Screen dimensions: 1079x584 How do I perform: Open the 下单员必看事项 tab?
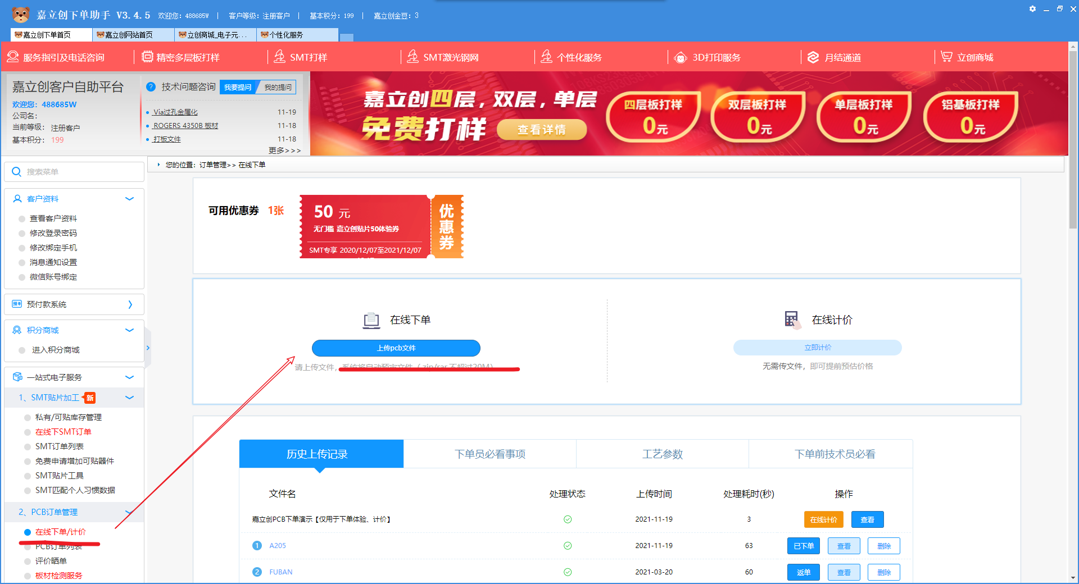click(490, 454)
